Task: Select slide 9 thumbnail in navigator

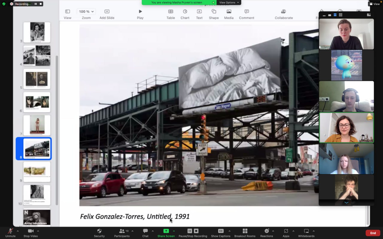Action: point(37,171)
